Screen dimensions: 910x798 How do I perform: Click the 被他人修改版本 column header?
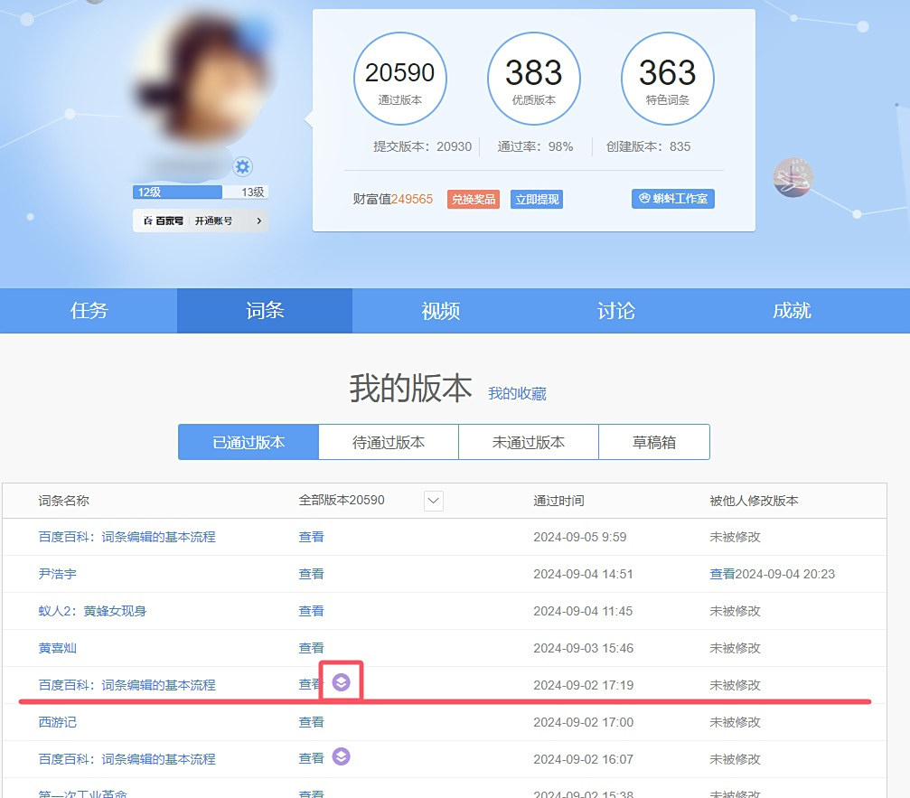(x=754, y=501)
